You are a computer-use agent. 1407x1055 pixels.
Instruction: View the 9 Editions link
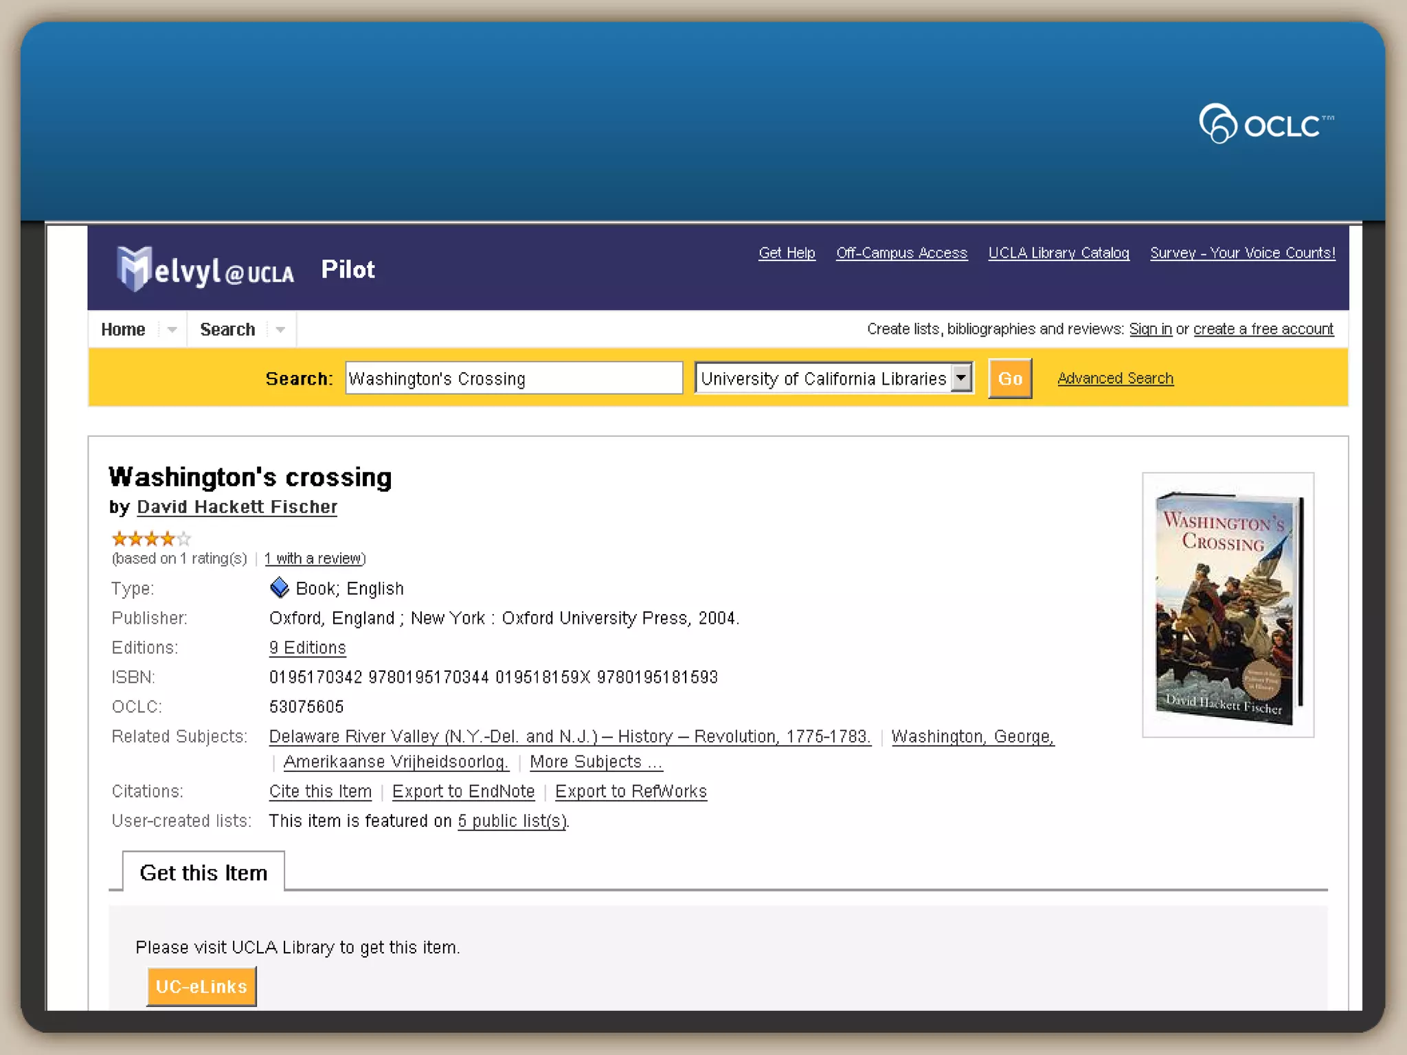(307, 648)
